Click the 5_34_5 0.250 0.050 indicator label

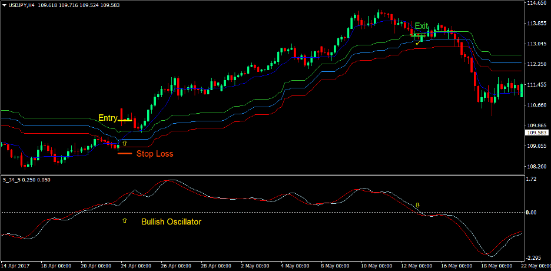pos(26,180)
